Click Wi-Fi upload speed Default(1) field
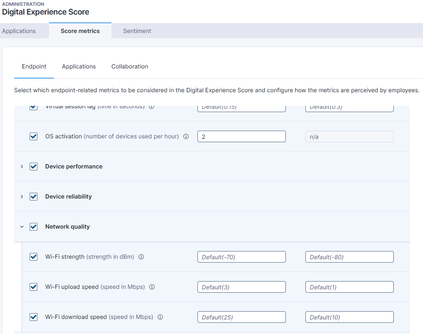The image size is (423, 334). (x=349, y=287)
